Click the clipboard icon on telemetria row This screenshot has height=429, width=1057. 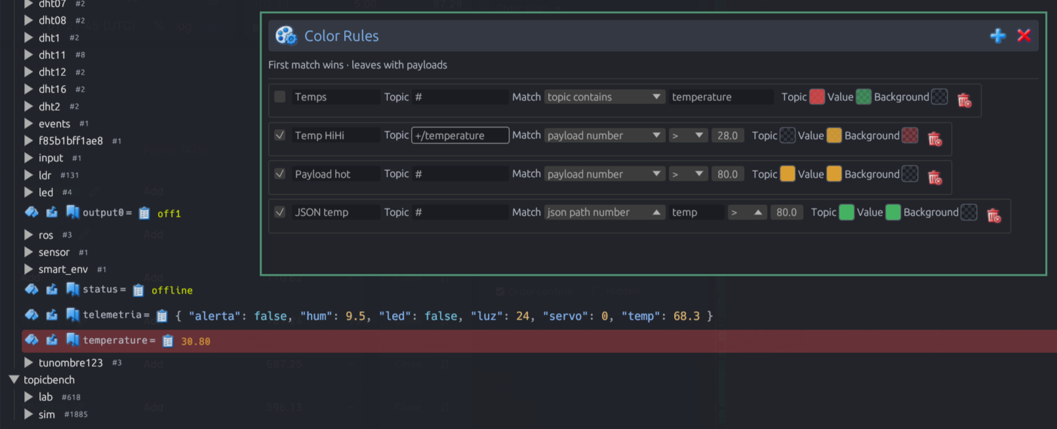click(162, 316)
